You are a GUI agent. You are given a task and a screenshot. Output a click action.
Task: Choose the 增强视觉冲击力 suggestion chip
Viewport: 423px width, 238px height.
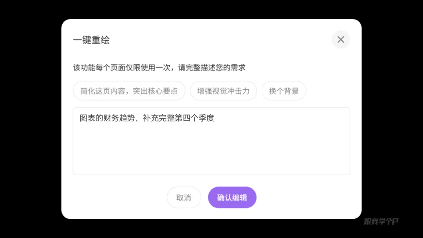coord(223,91)
